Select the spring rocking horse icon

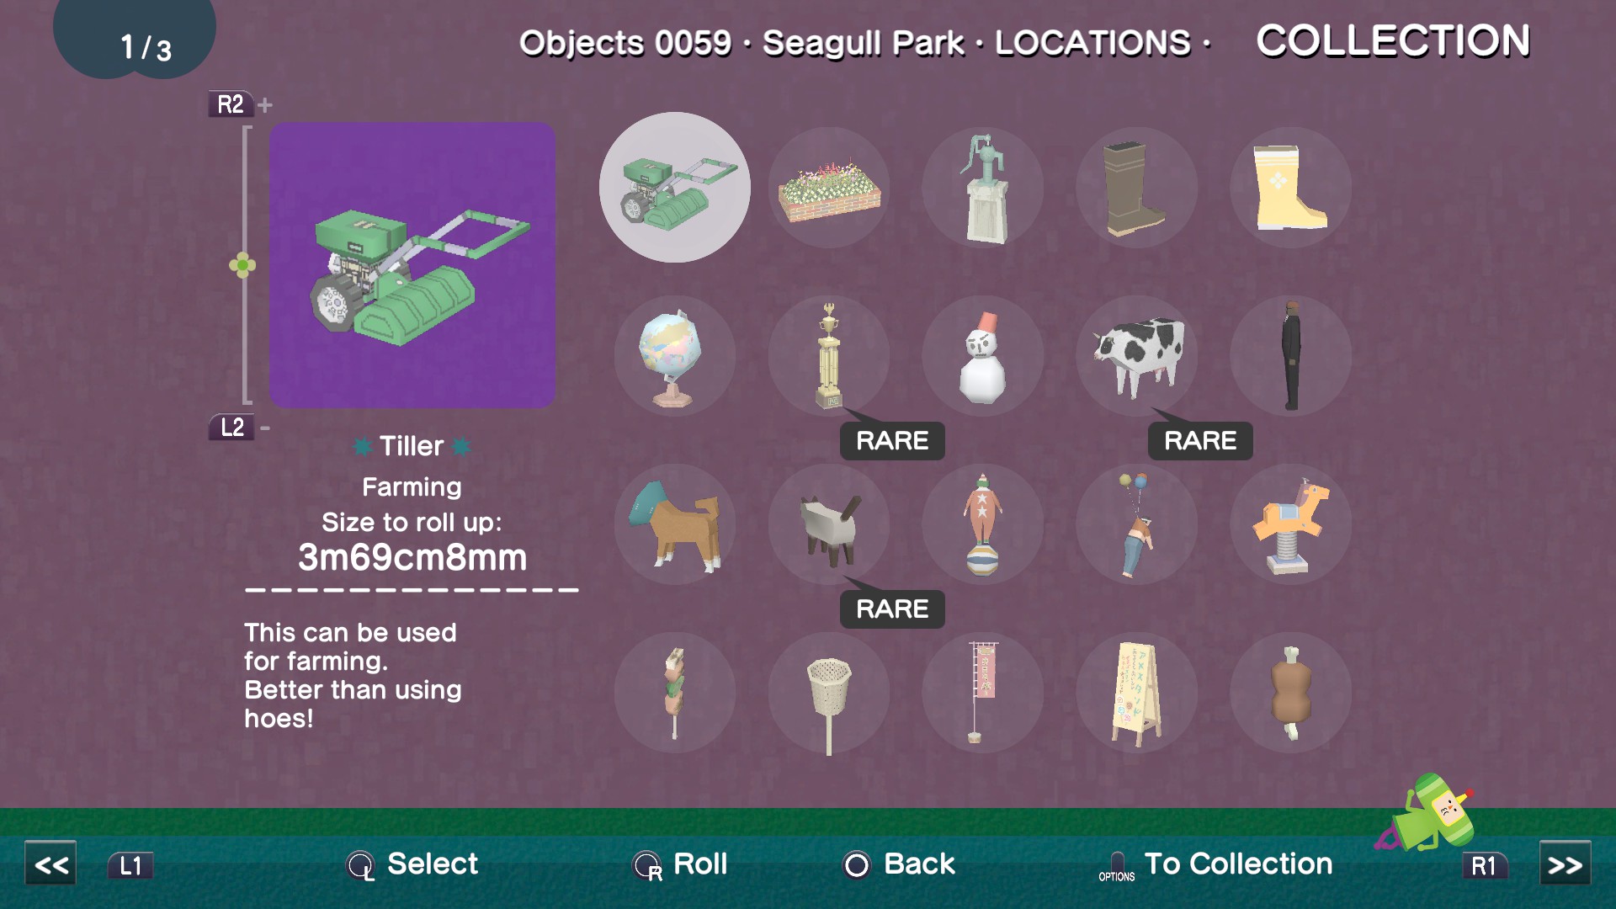click(1291, 524)
